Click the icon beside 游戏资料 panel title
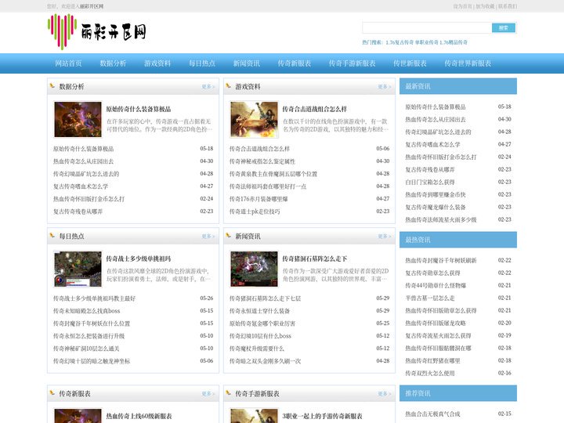Screen dimensions: 564x423 pos(229,85)
